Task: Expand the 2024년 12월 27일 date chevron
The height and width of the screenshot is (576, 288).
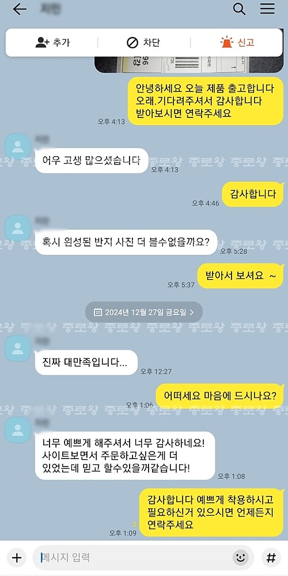Action: coord(192,312)
